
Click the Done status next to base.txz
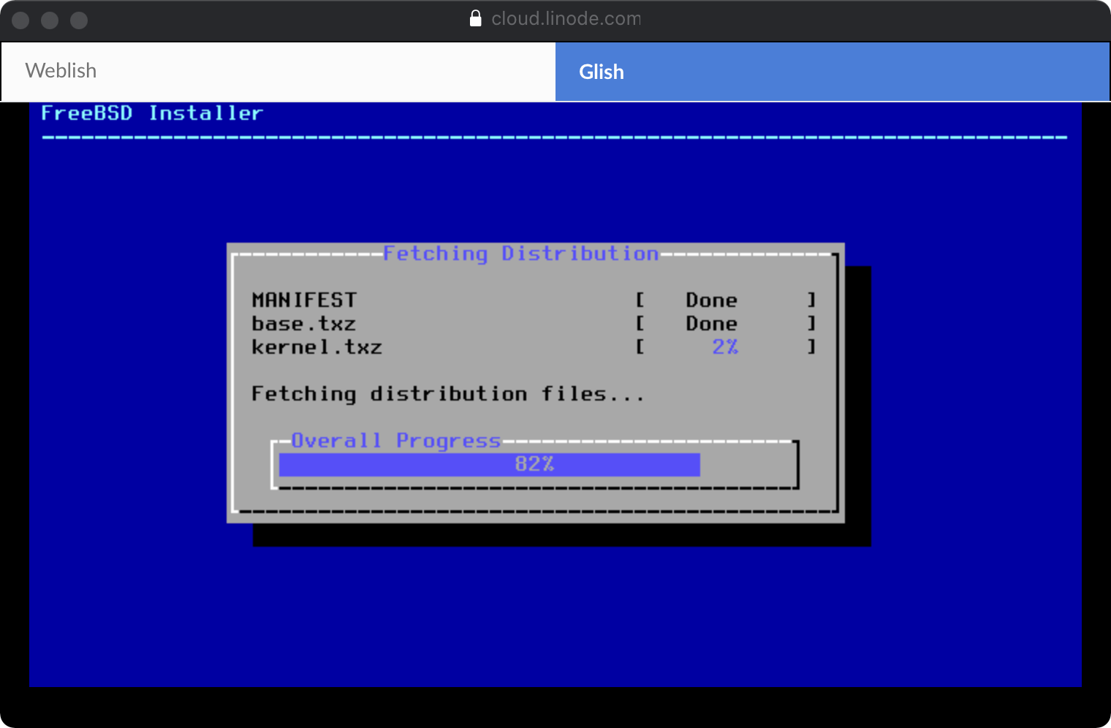pyautogui.click(x=711, y=324)
